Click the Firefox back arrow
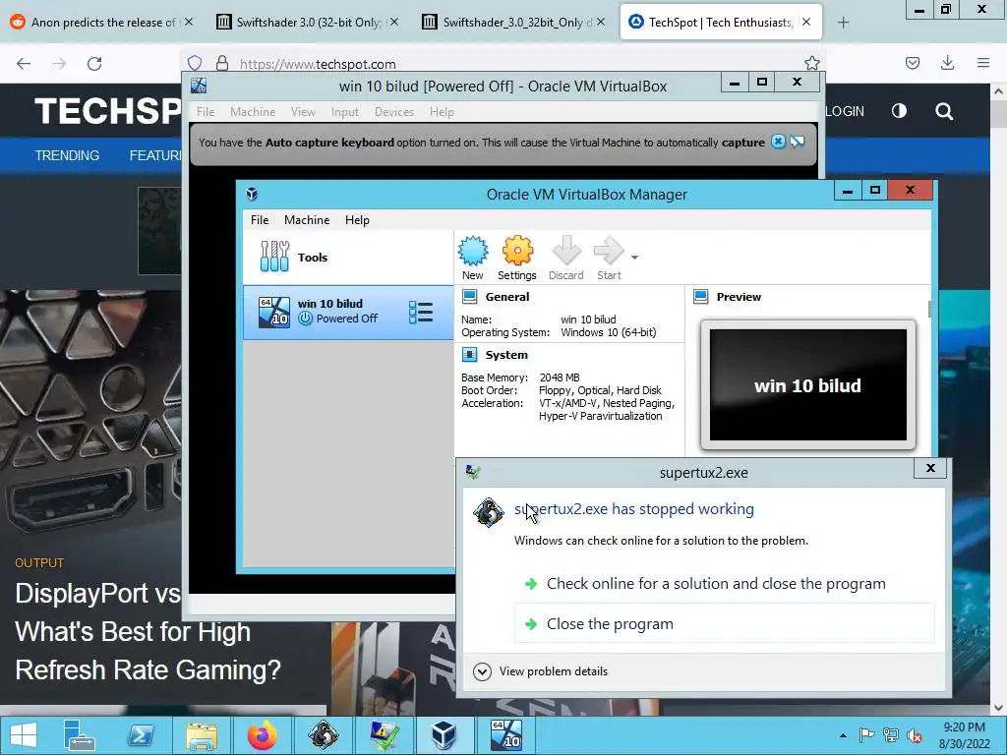Image resolution: width=1007 pixels, height=755 pixels. click(x=24, y=64)
